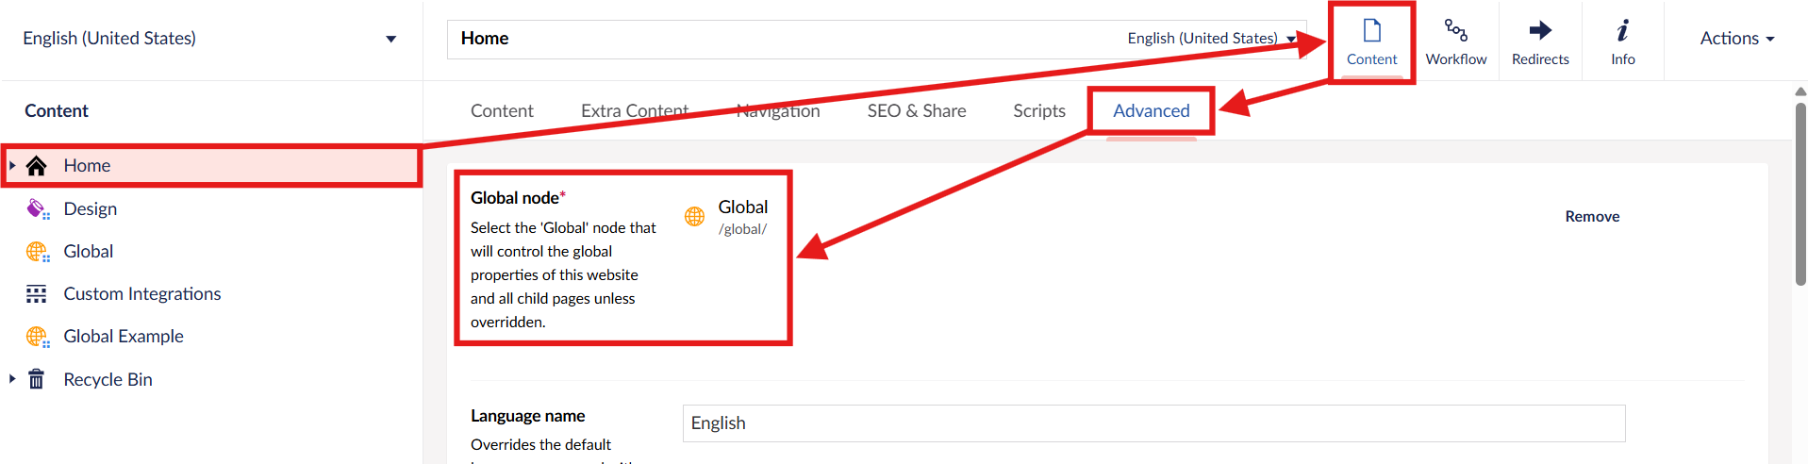The height and width of the screenshot is (464, 1808).
Task: Select Recycle Bin in content tree
Action: click(x=108, y=379)
